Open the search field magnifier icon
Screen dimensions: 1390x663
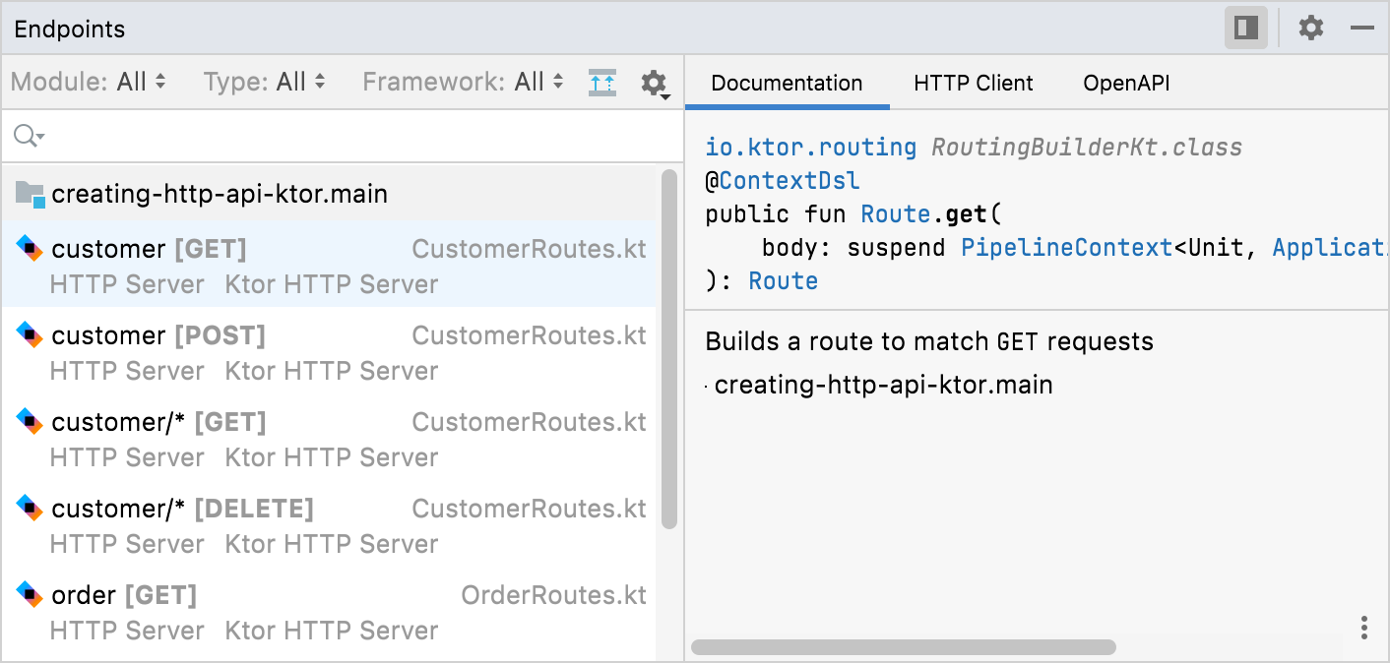pos(27,136)
